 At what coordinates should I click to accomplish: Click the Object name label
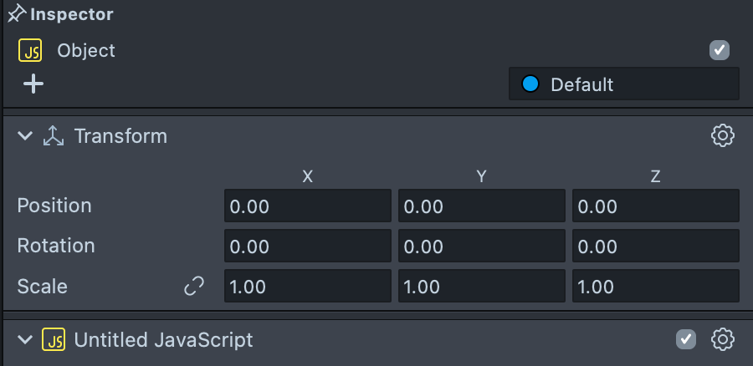pyautogui.click(x=86, y=51)
